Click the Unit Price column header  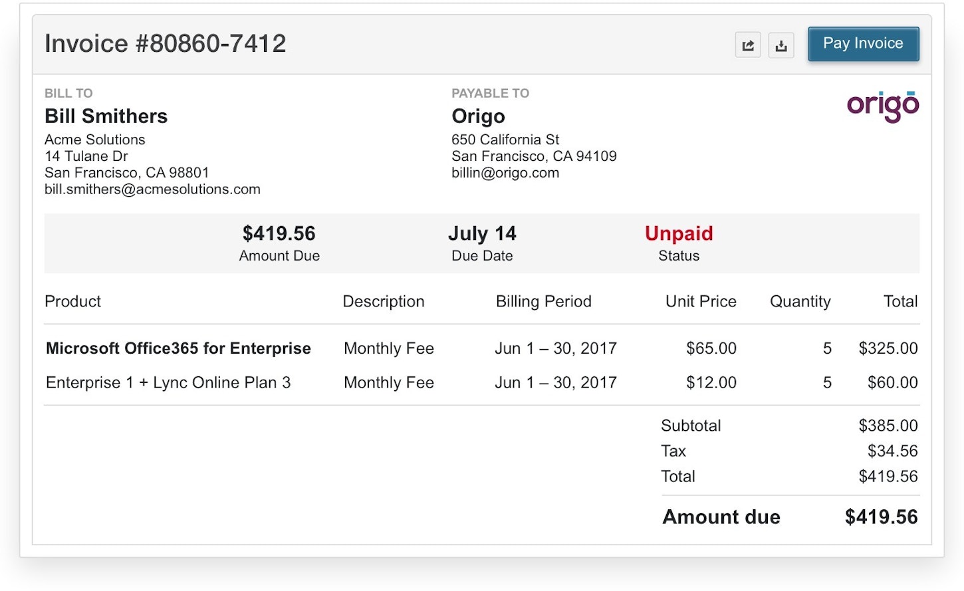click(x=701, y=301)
